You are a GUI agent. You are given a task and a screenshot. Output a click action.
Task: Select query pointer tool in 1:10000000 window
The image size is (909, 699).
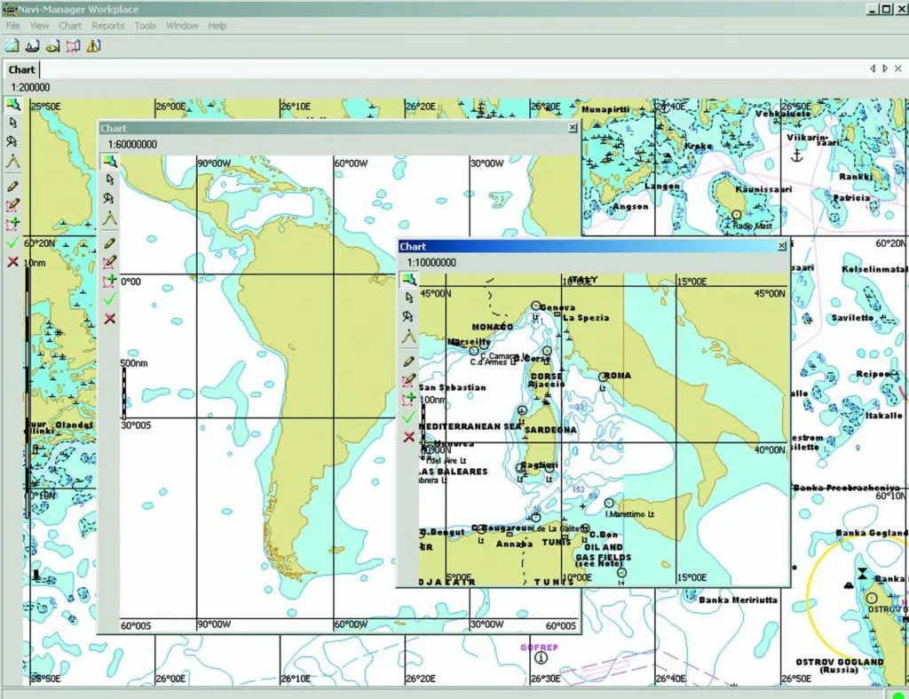408,317
